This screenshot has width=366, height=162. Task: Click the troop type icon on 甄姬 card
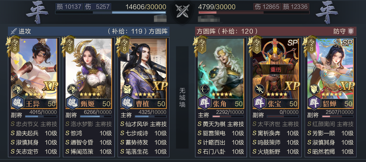[x=73, y=90]
